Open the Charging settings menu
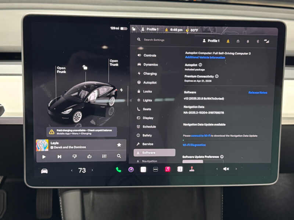The height and width of the screenshot is (220, 294). 150,73
